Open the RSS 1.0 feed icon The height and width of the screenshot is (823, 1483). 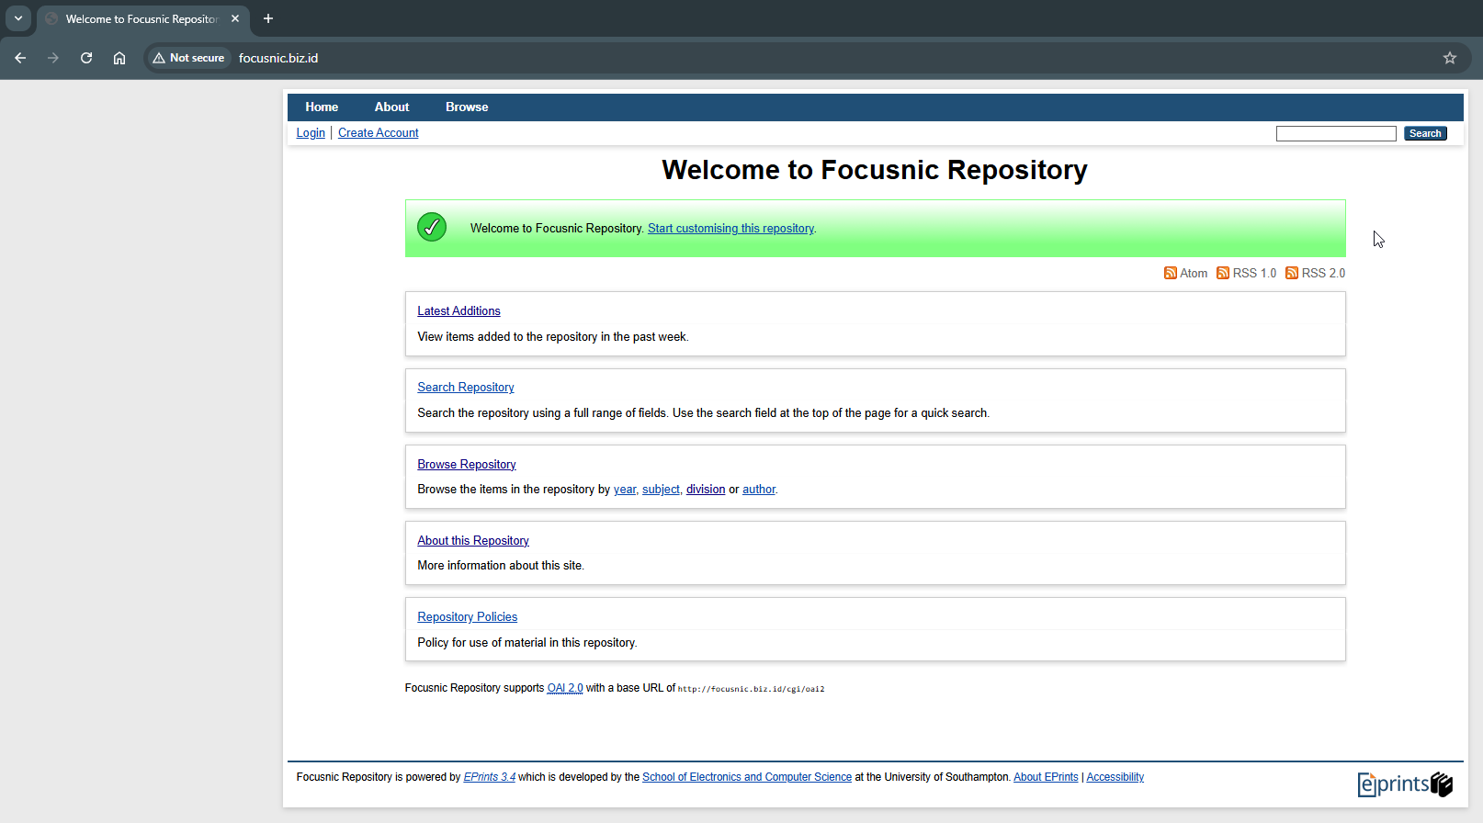pos(1222,273)
